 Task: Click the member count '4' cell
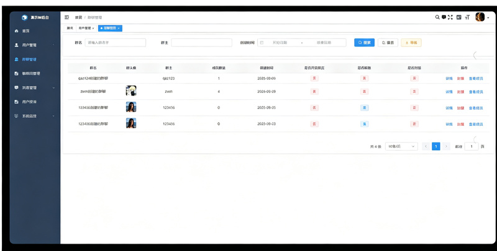[219, 92]
